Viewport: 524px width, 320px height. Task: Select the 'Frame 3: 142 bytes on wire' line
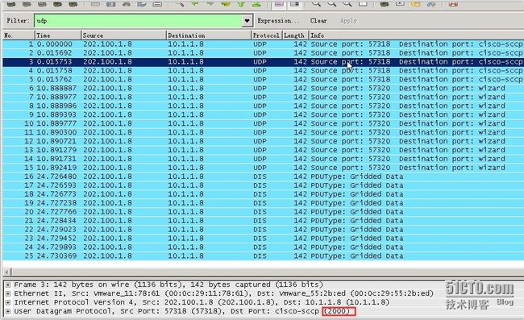coord(168,285)
